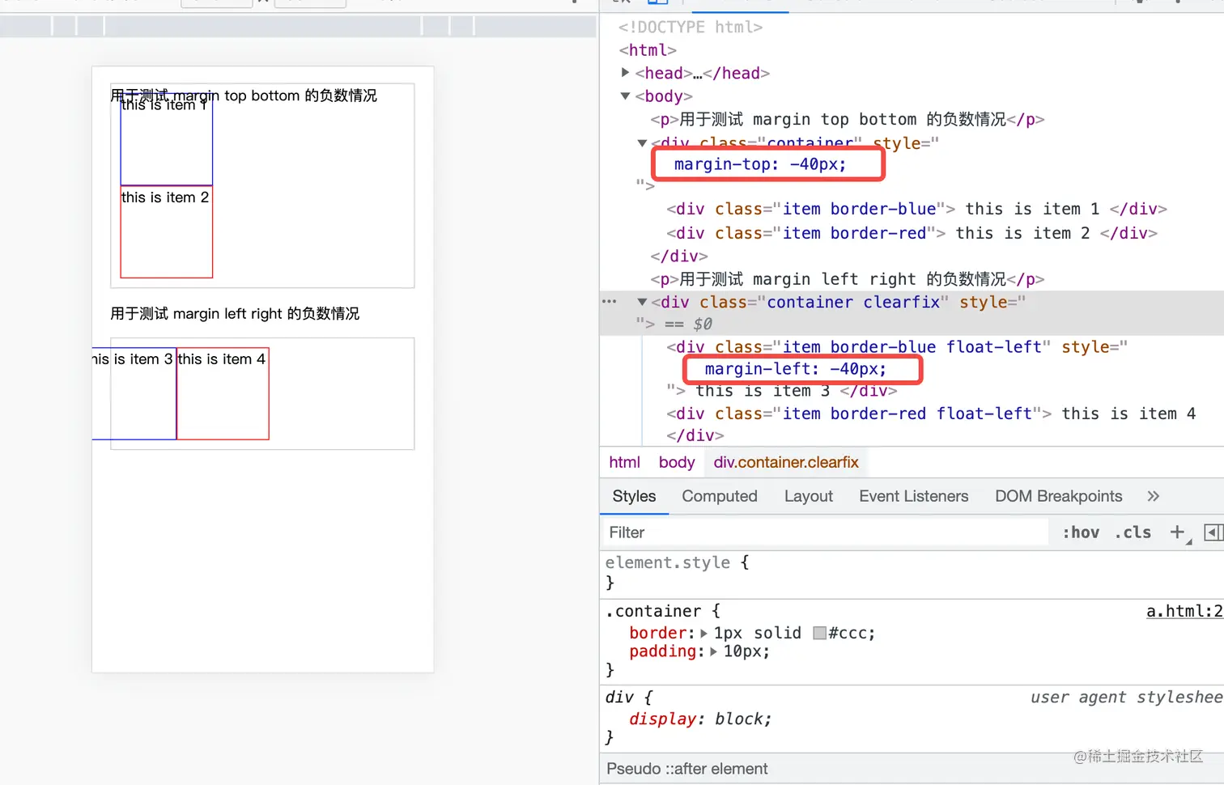The width and height of the screenshot is (1224, 785).
Task: Toggle the computed styles sidebar pane icon
Action: 1213,532
